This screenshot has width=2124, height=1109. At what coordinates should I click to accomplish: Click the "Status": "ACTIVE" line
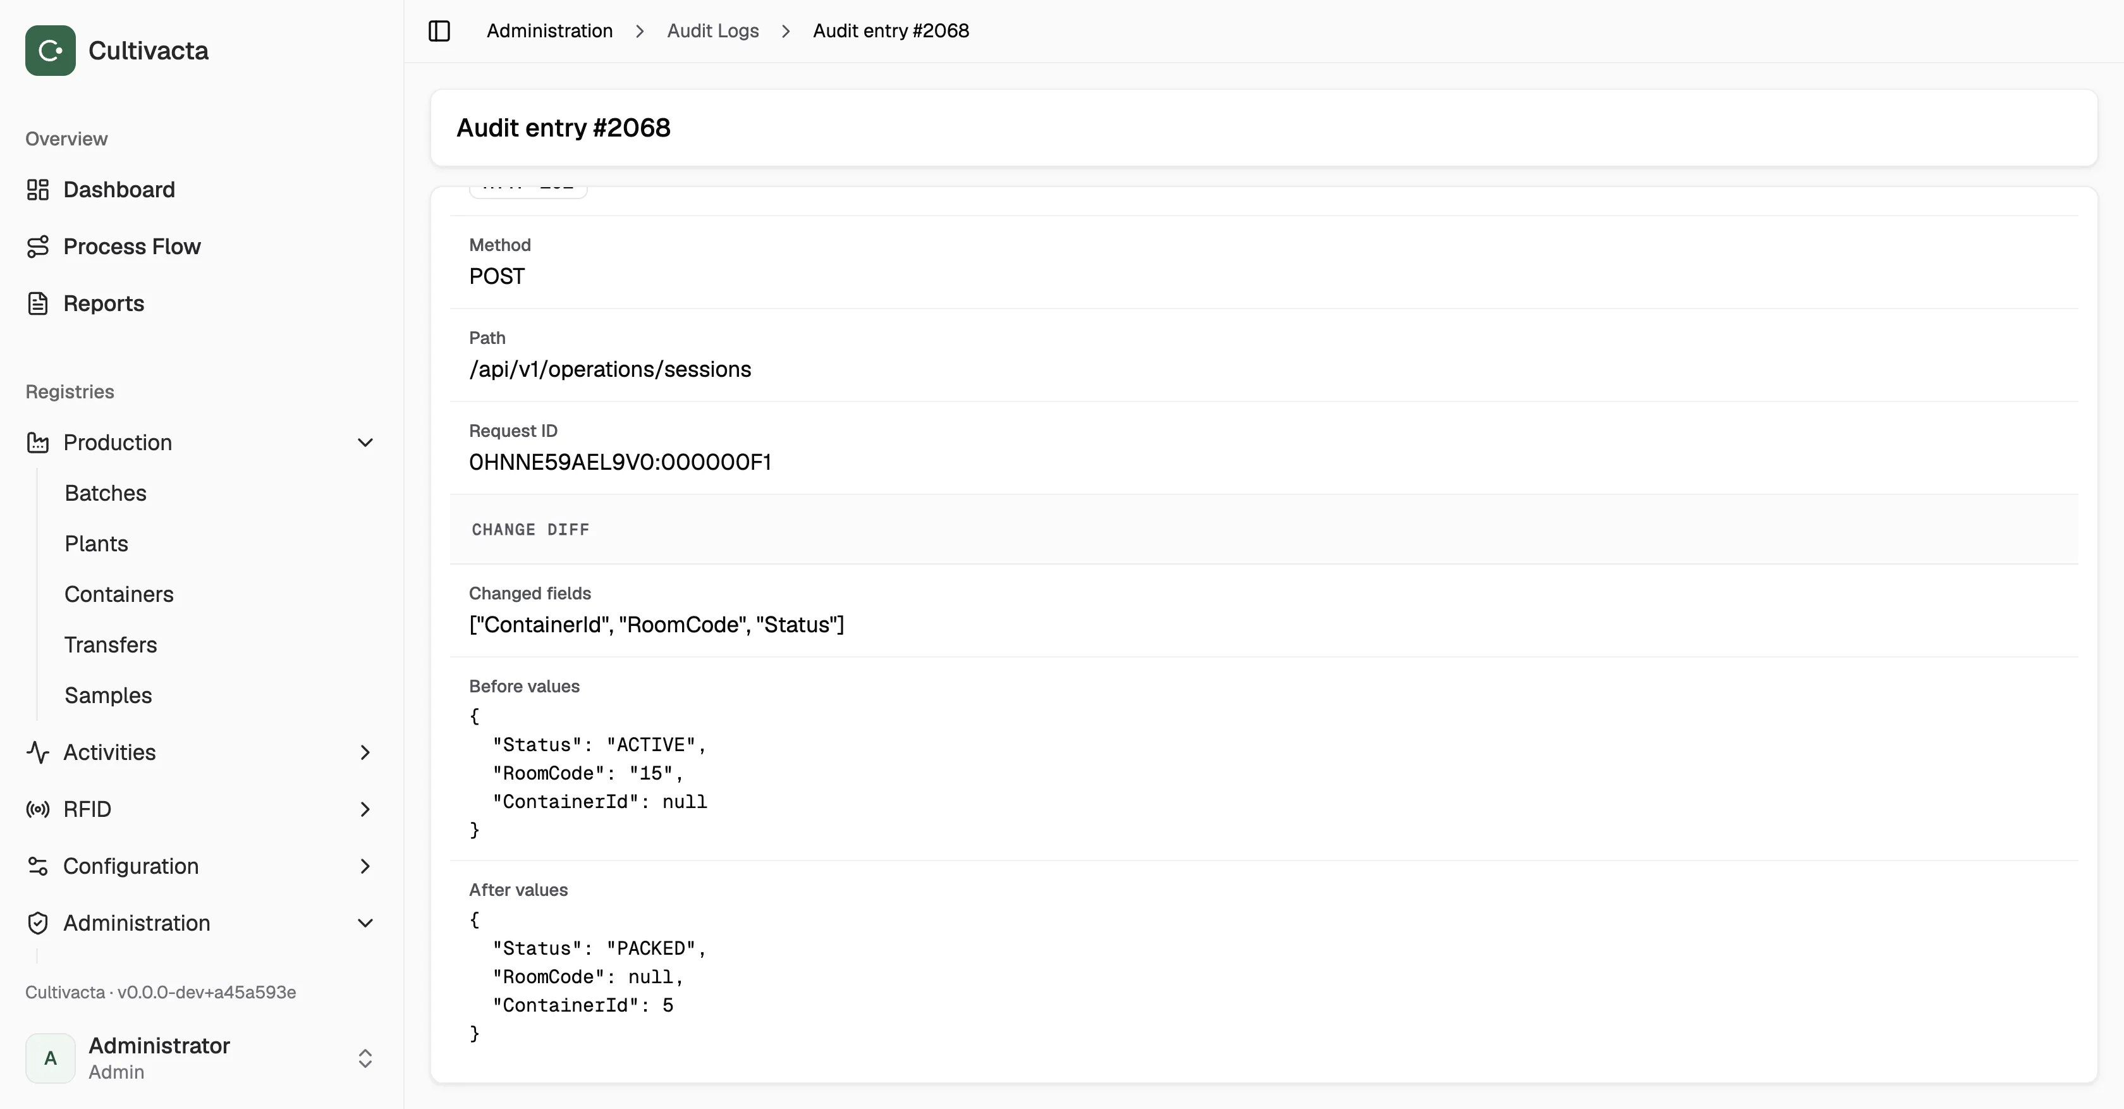[x=599, y=745]
